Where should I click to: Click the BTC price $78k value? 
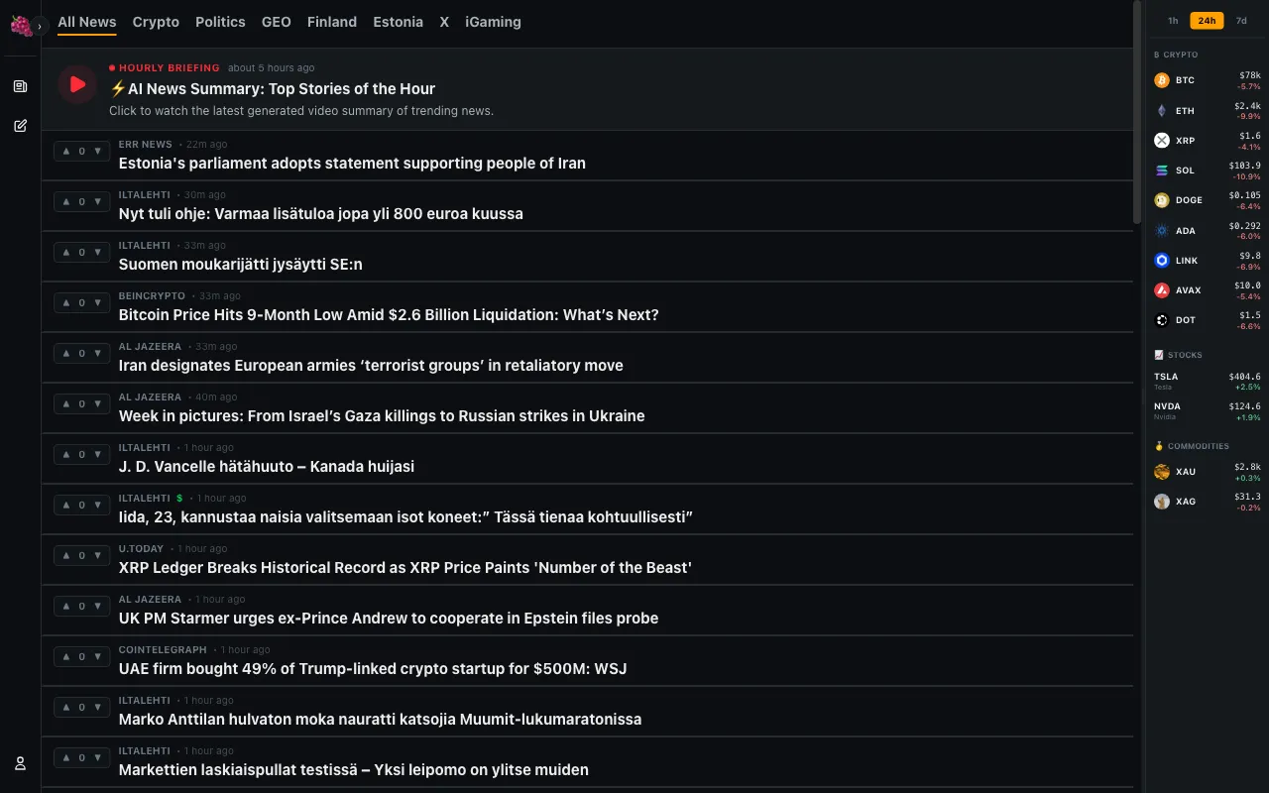pyautogui.click(x=1250, y=75)
